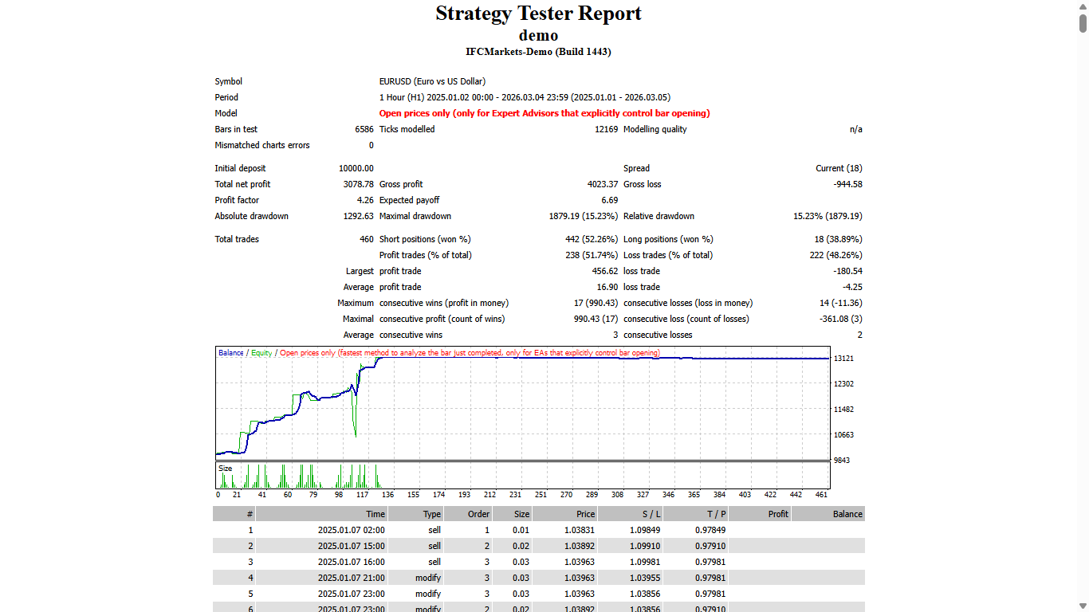Click the bars in test value 6586
The width and height of the screenshot is (1089, 612).
[364, 129]
